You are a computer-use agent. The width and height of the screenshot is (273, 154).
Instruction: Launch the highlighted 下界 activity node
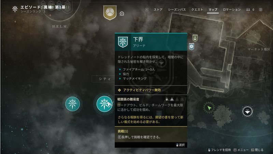point(104,104)
